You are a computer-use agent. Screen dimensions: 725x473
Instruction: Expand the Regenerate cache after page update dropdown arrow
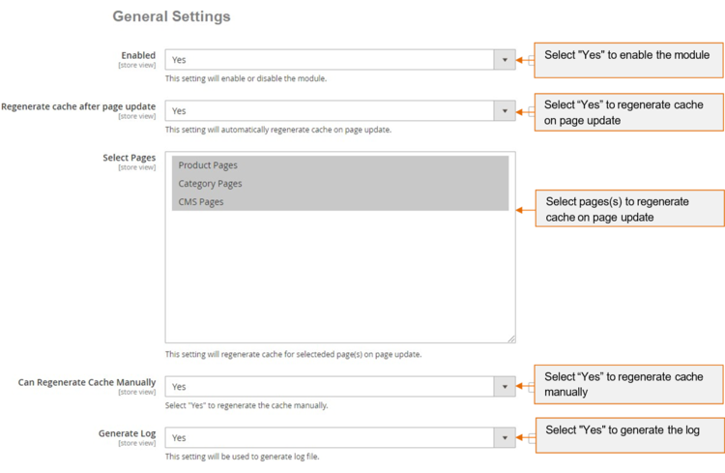click(505, 111)
